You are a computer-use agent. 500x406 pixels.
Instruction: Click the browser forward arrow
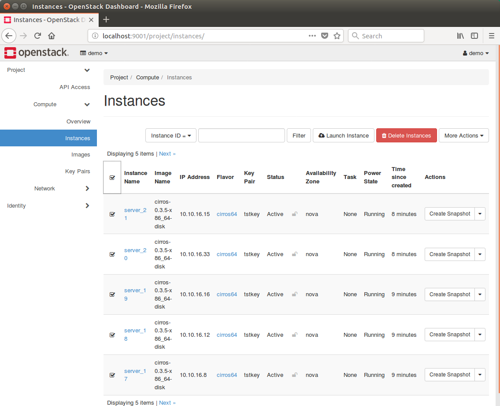coord(23,36)
